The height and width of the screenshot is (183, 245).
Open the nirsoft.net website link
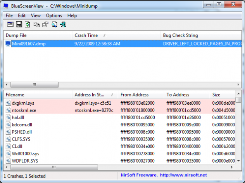tap(184, 176)
